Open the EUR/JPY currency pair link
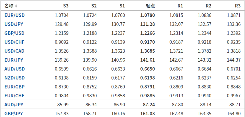Image resolution: width=245 pixels, height=117 pixels. tap(14, 60)
